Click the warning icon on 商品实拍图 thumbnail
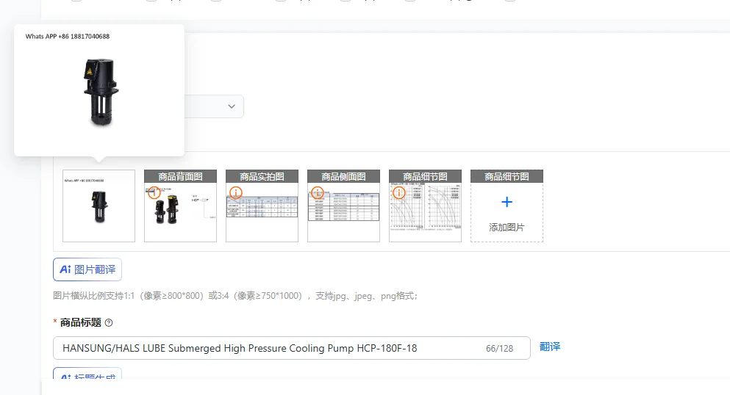Image resolution: width=730 pixels, height=395 pixels. (236, 192)
